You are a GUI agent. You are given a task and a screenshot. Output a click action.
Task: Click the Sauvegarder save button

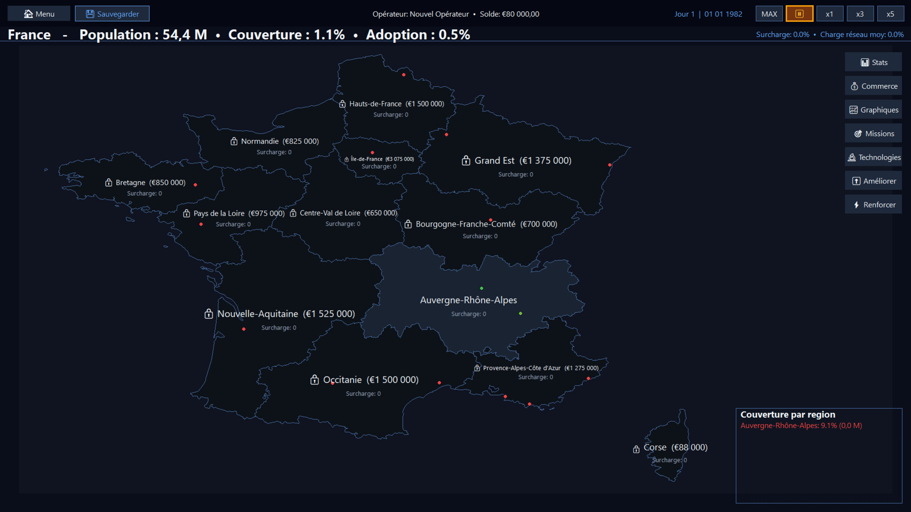coord(112,14)
